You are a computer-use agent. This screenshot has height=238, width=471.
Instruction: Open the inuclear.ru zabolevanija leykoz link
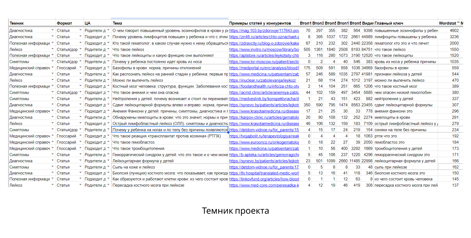pos(263,80)
